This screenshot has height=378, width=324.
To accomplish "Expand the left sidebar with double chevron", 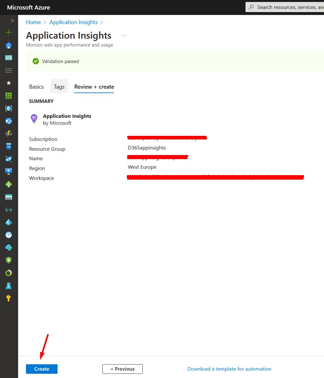I will (x=12, y=21).
